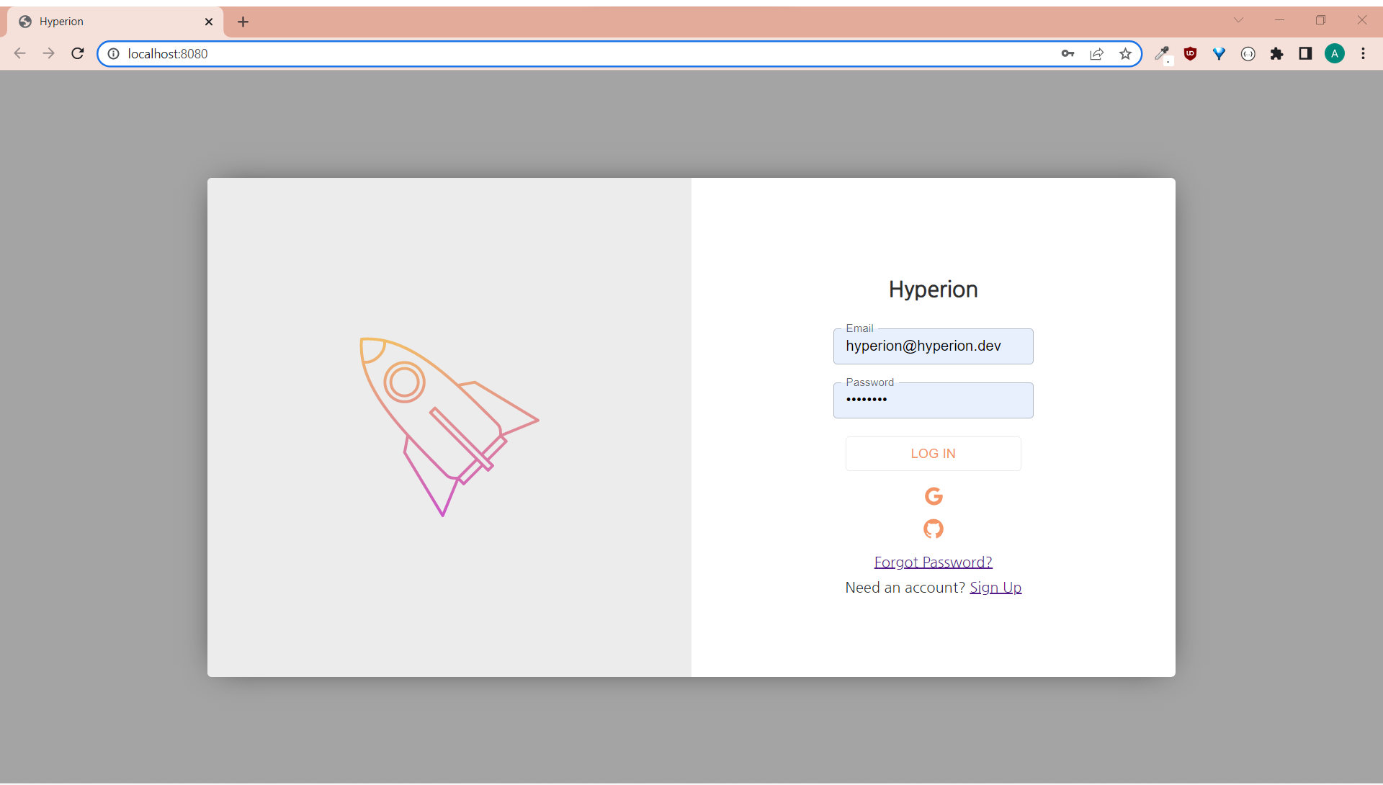Expand the tab search chevron

click(x=1239, y=20)
